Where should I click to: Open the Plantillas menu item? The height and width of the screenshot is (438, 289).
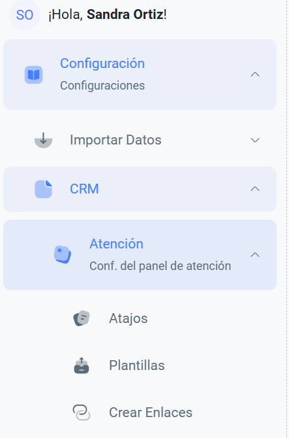[x=140, y=365]
